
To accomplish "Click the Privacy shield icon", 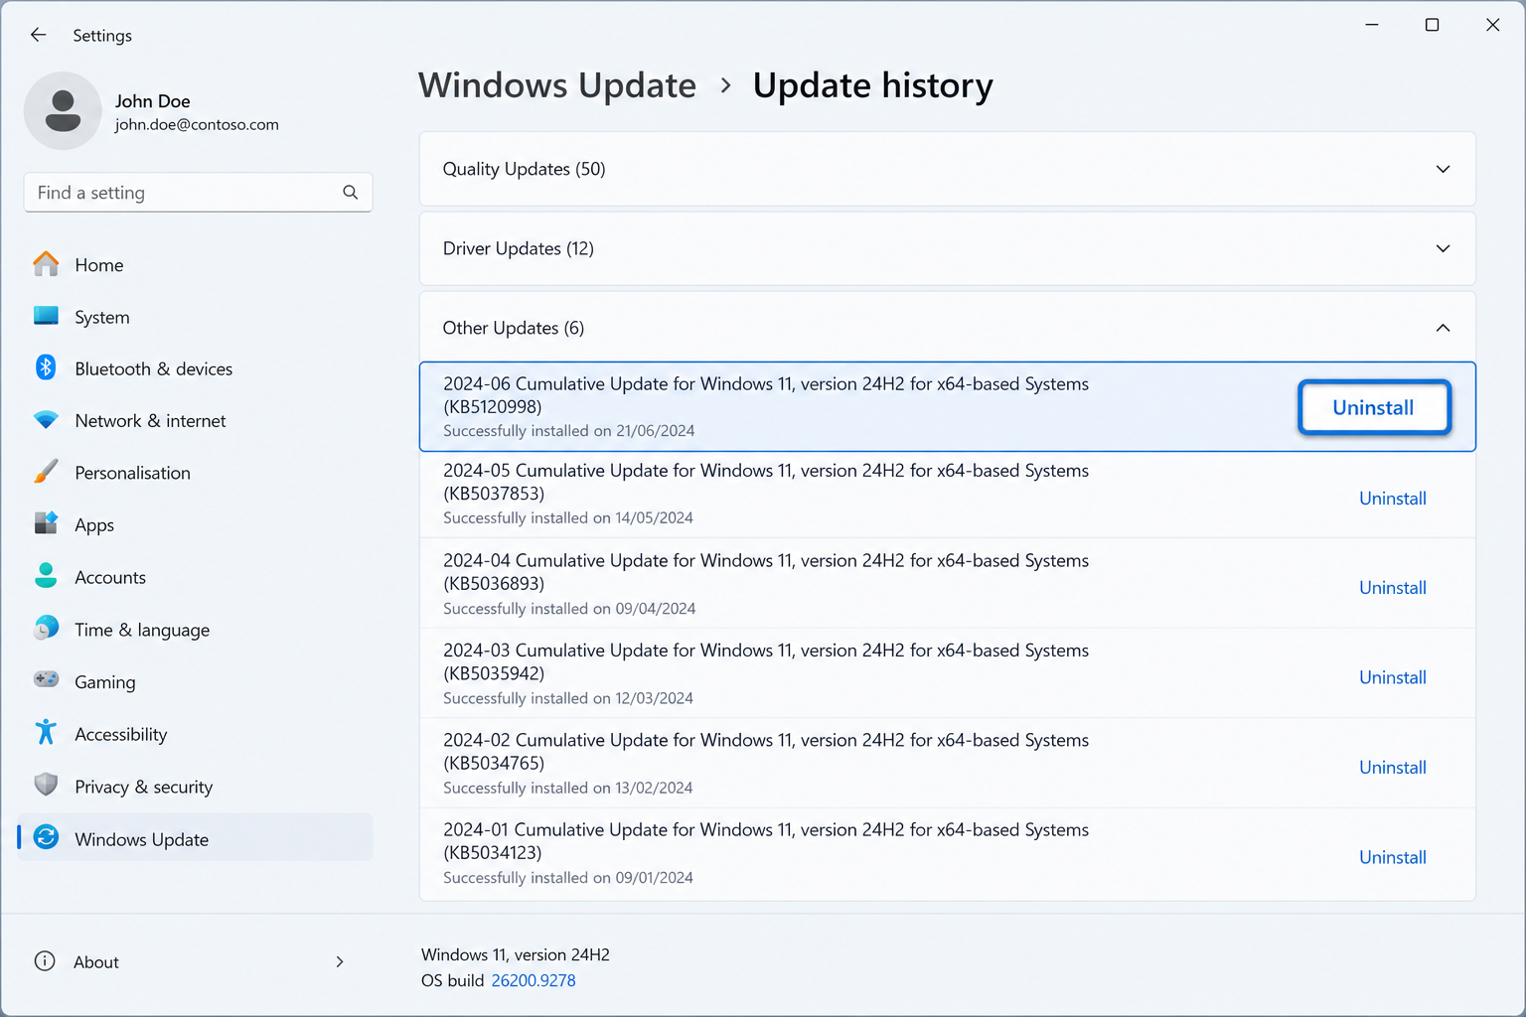I will 46,785.
